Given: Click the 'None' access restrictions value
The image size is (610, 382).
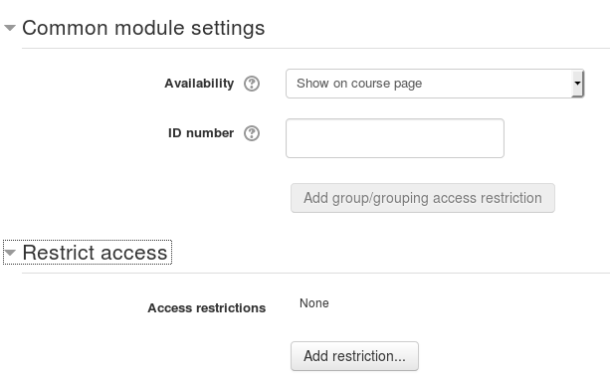Looking at the screenshot, I should 313,303.
